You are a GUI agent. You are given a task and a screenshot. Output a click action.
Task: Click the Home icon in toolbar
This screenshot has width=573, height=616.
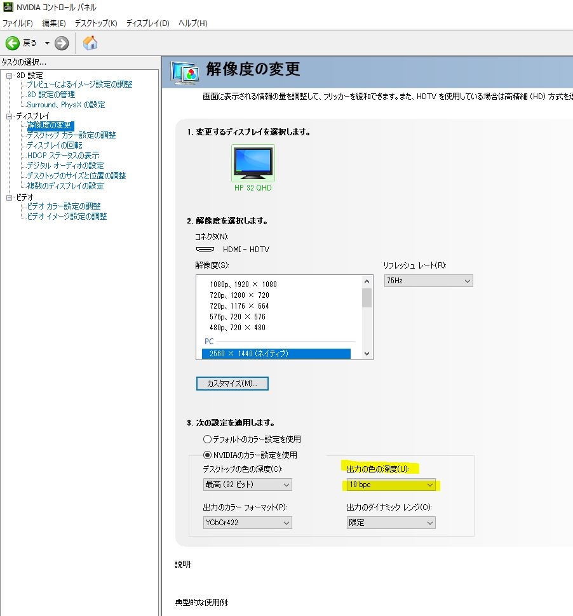point(90,43)
